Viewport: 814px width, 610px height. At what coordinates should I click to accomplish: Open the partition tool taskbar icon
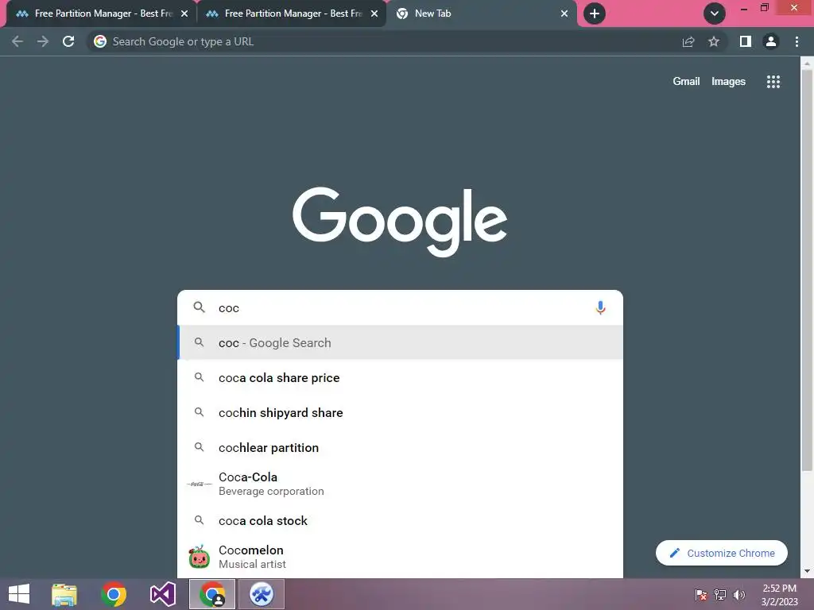pos(261,594)
